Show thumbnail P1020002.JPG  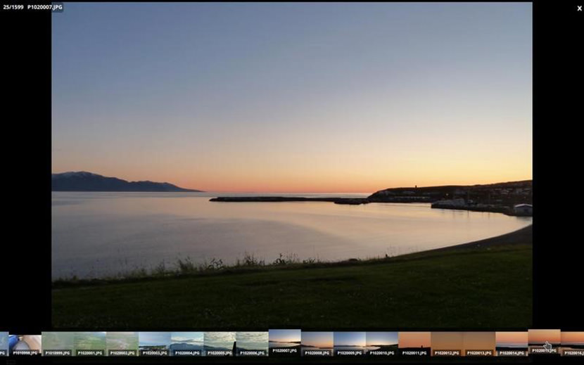(122, 344)
